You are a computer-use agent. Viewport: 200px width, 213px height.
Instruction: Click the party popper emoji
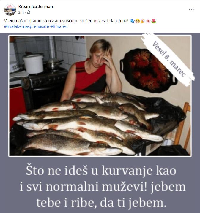[x=143, y=21]
